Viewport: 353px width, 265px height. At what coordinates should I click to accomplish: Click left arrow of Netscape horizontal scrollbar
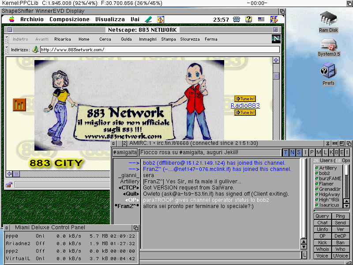coord(9,174)
